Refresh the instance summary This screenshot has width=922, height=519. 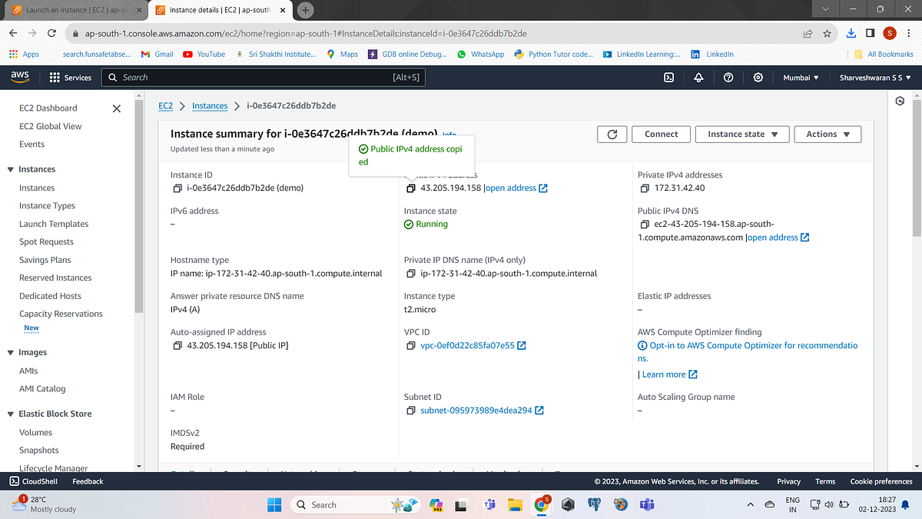tap(612, 133)
